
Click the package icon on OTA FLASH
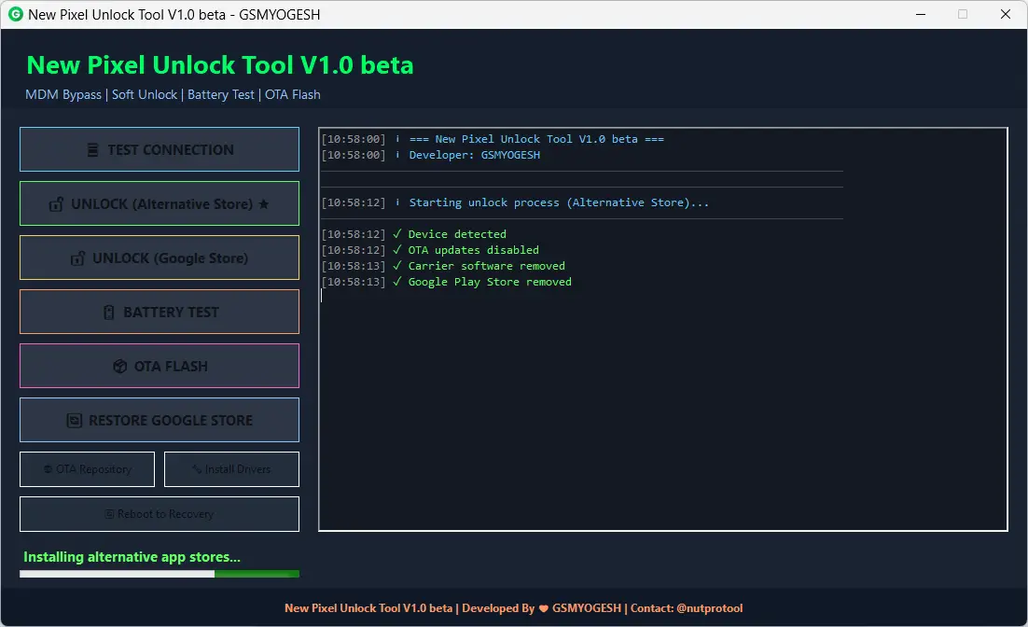click(x=119, y=367)
